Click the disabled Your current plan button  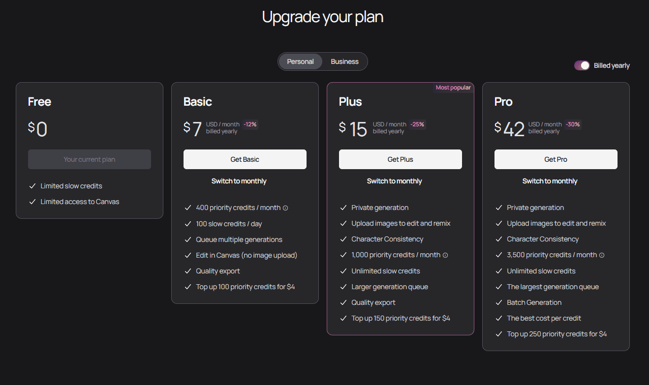tap(90, 159)
